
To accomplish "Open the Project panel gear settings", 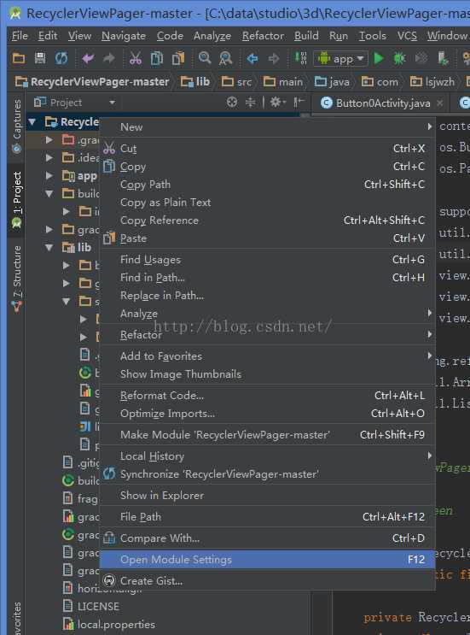I will (277, 102).
